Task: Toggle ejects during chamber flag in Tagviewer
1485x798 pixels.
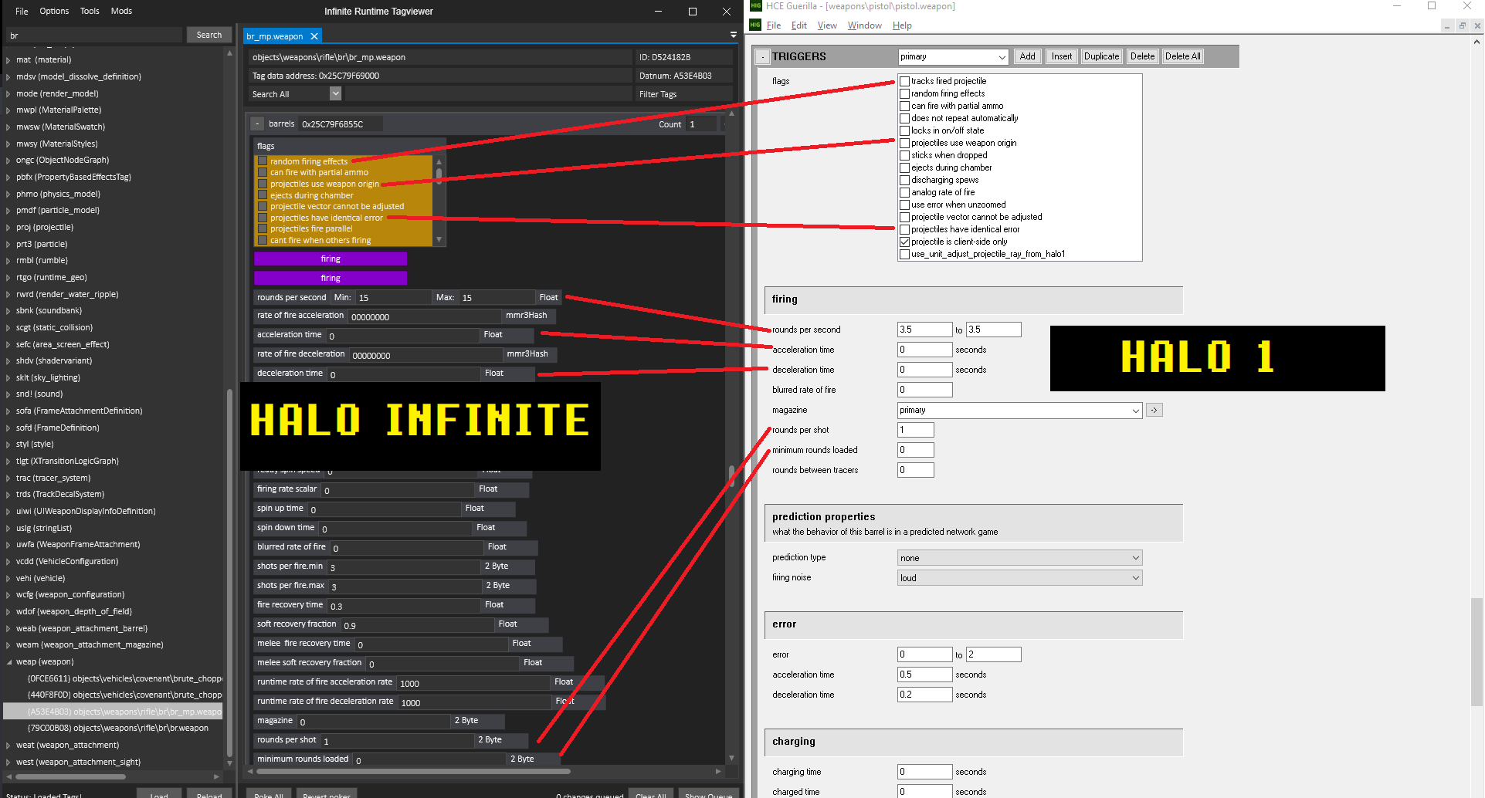Action: tap(263, 195)
